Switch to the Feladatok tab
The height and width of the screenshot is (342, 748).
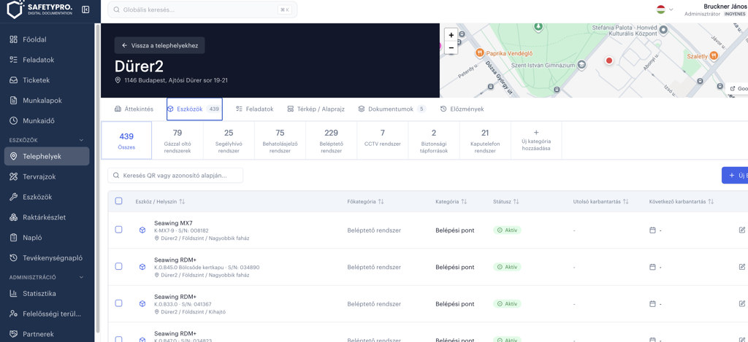point(255,109)
